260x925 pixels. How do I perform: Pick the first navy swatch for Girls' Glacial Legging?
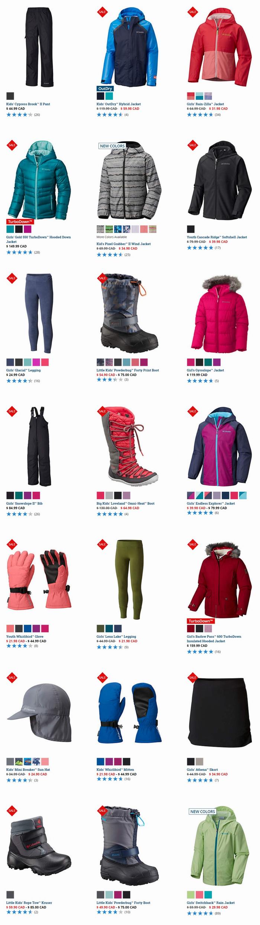(10, 362)
